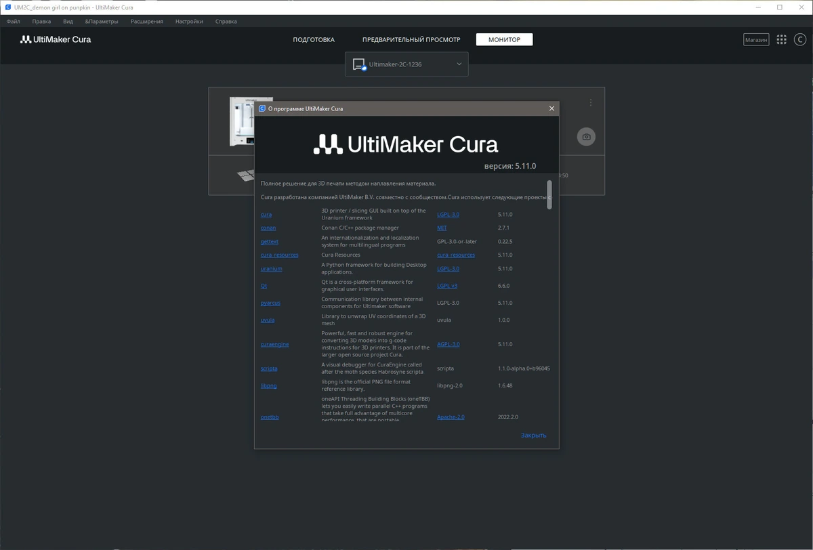
Task: Click the onetbb version 2022.2.0 text
Action: click(508, 417)
